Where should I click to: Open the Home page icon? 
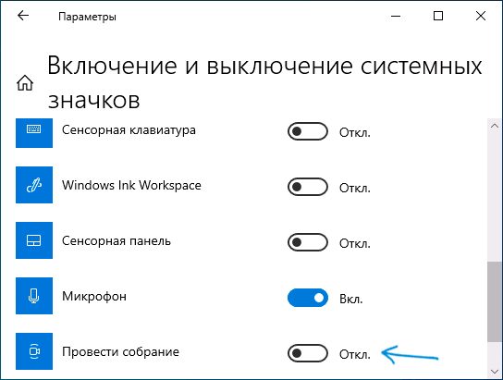25,82
